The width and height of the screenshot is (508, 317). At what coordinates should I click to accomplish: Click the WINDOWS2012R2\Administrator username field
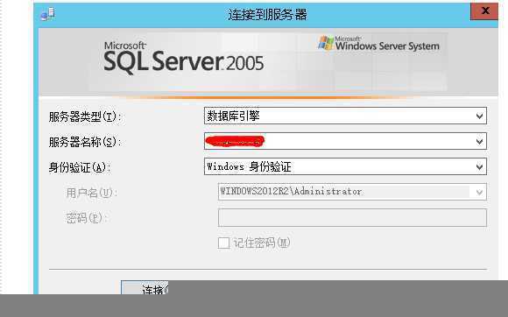point(352,192)
